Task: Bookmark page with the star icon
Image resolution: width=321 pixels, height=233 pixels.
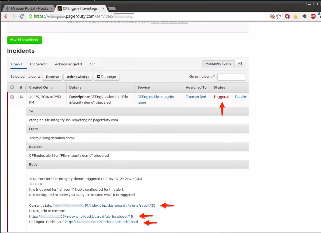Action: pyautogui.click(x=279, y=16)
